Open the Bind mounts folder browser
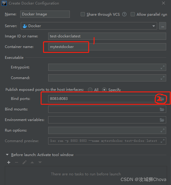Screen dimensions: 171x185 point(162,109)
